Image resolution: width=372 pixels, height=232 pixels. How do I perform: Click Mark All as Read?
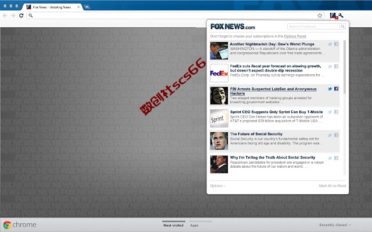pyautogui.click(x=332, y=186)
